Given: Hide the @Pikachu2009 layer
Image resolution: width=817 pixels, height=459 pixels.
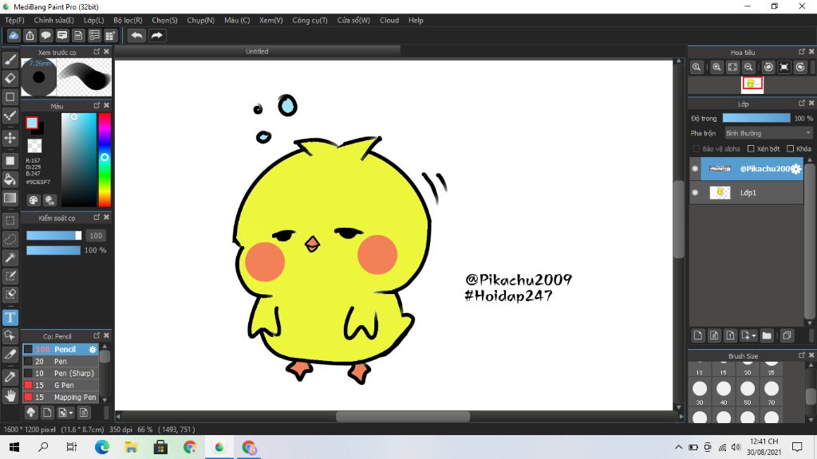Looking at the screenshot, I should (695, 169).
